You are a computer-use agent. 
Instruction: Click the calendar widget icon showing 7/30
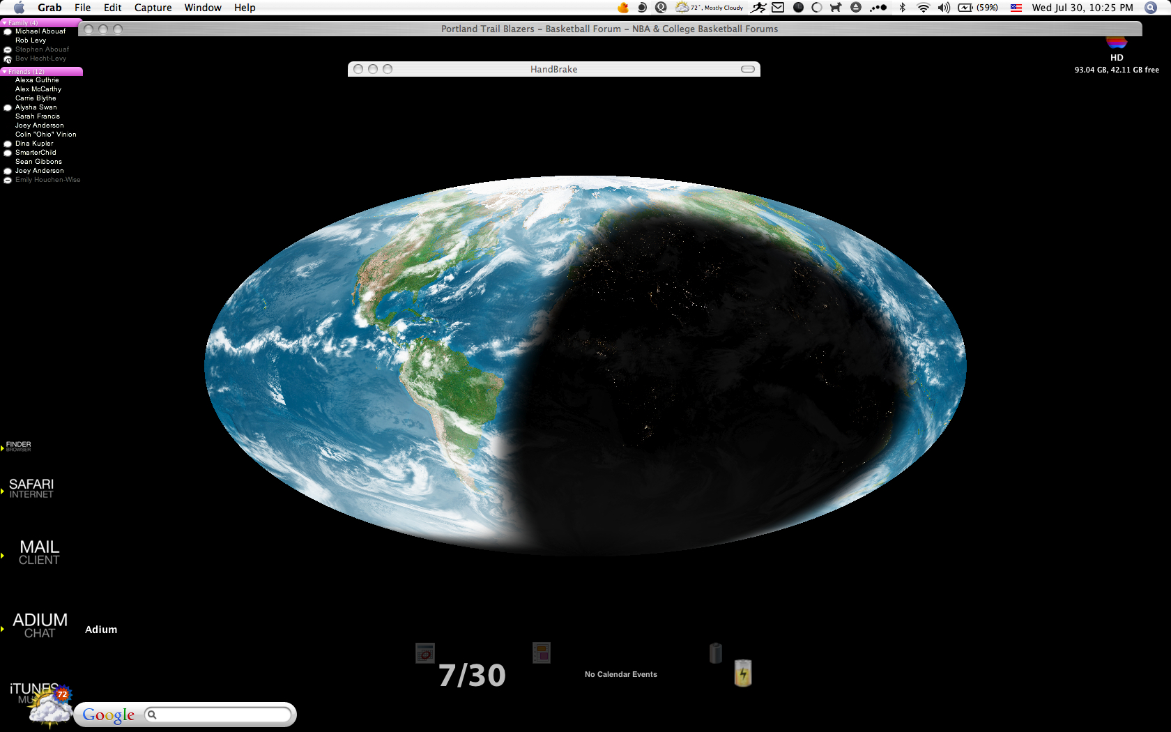[x=424, y=653]
